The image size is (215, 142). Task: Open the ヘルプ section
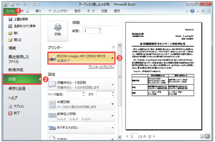[13, 98]
